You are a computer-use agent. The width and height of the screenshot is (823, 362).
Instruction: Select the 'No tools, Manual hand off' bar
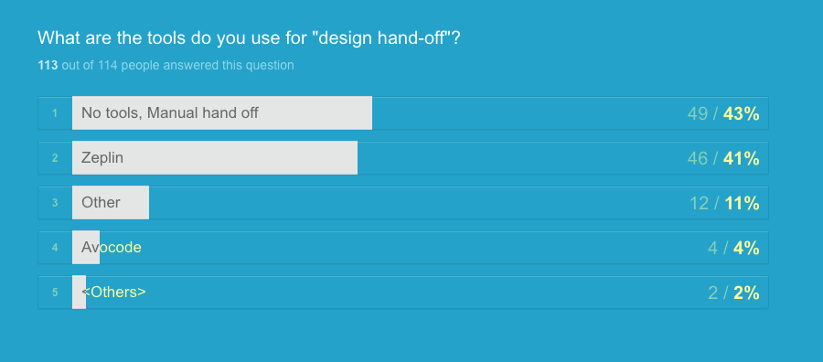[222, 112]
